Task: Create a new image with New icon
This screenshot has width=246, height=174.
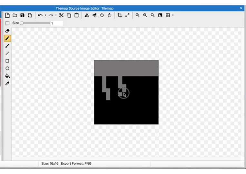Action: pos(7,15)
